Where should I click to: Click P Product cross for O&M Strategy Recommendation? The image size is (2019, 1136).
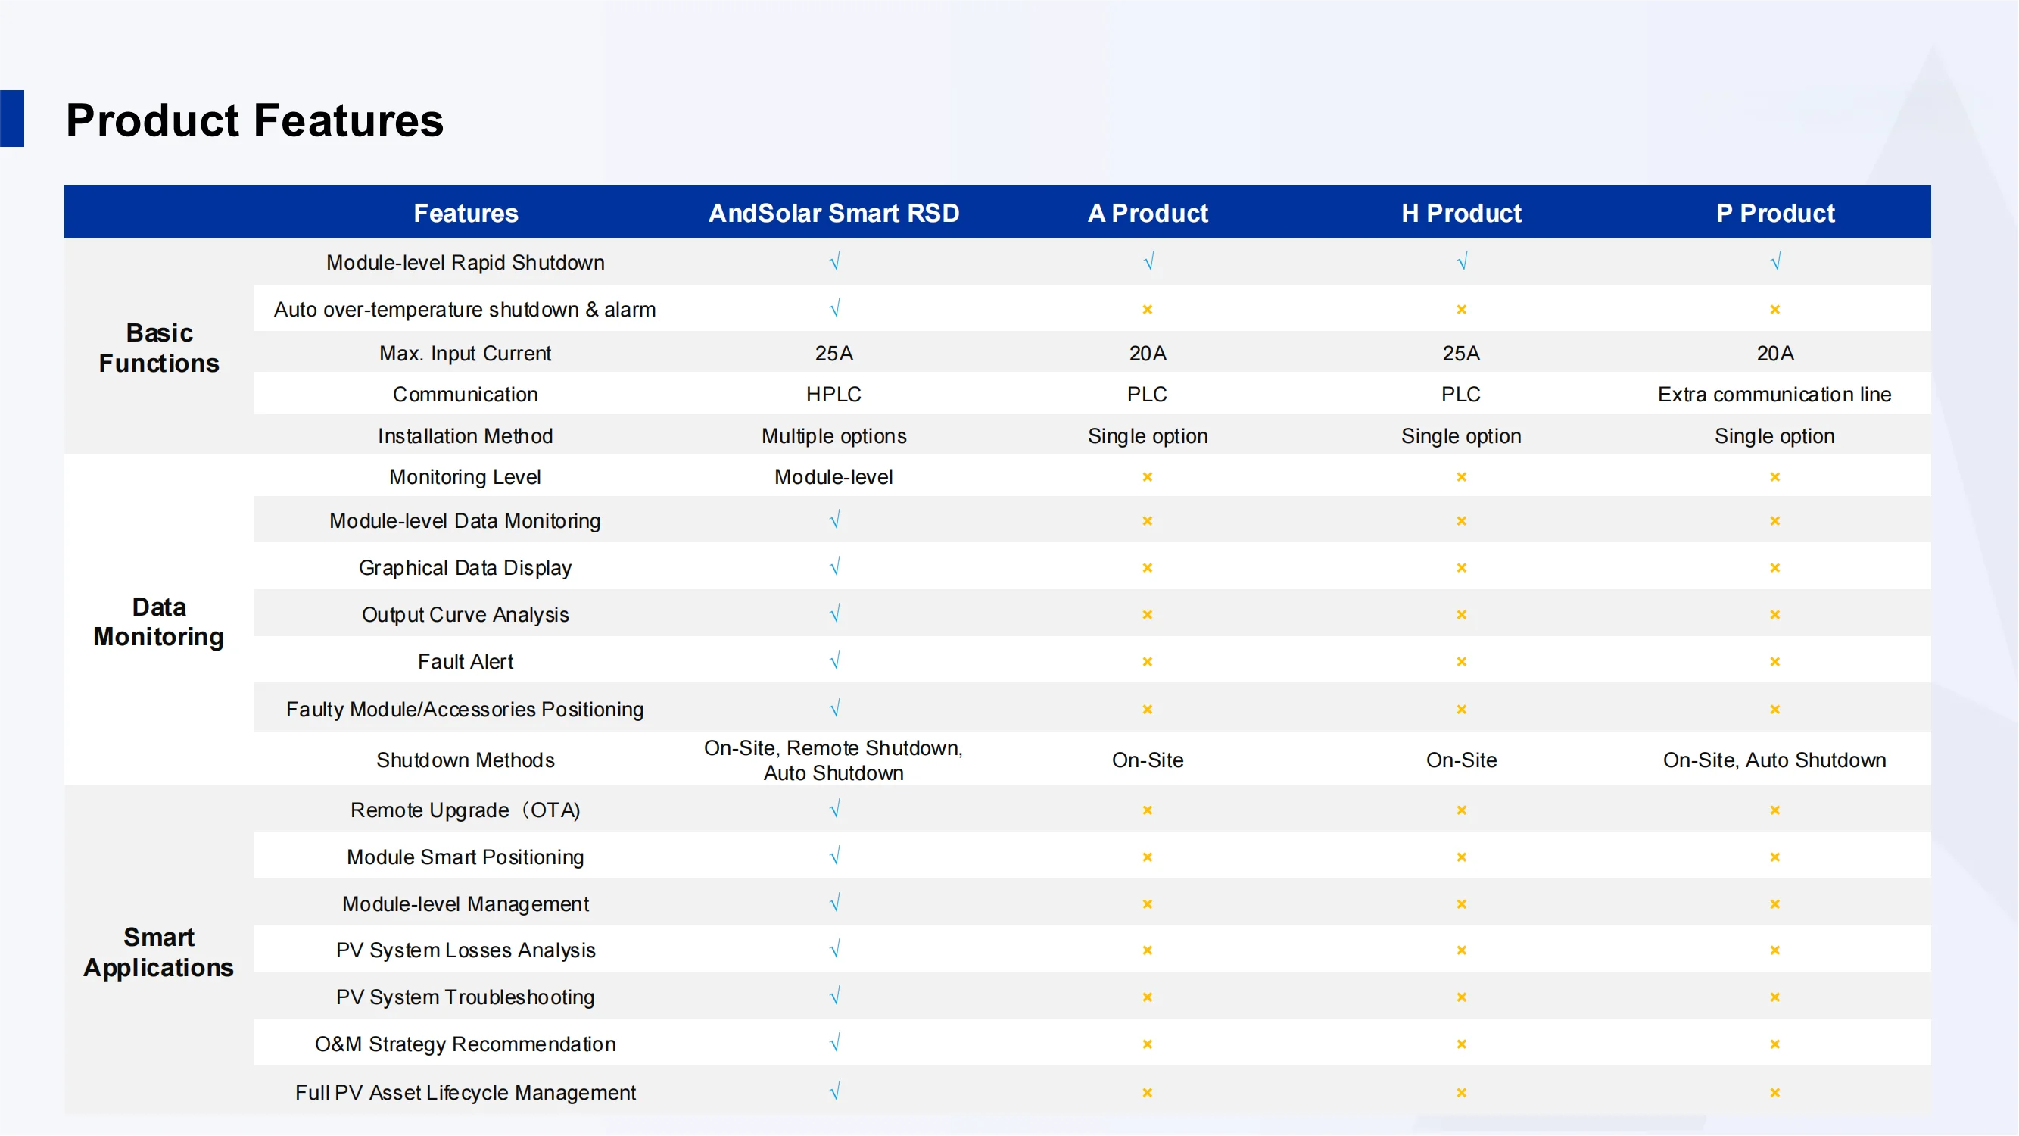pos(1775,1044)
